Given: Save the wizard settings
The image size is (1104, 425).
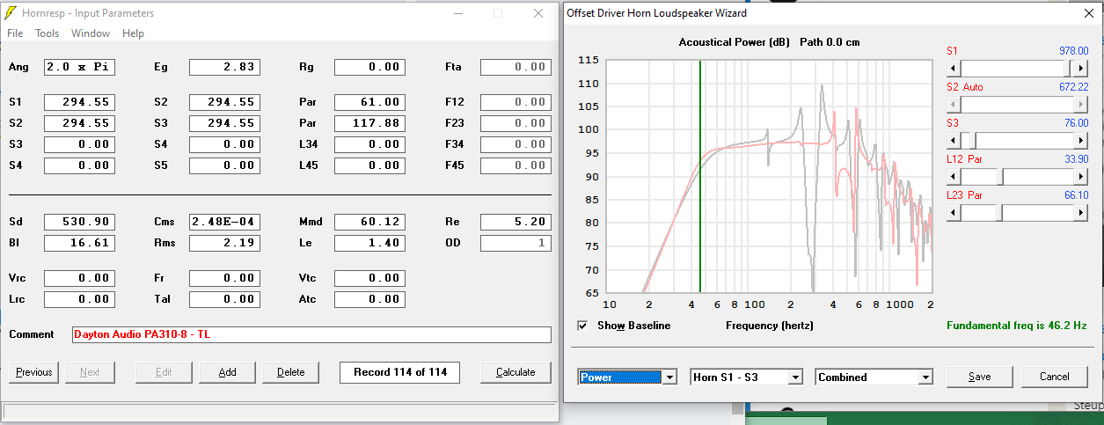Looking at the screenshot, I should [979, 377].
